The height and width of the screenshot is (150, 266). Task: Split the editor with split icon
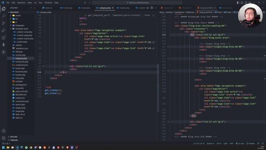click(152, 8)
